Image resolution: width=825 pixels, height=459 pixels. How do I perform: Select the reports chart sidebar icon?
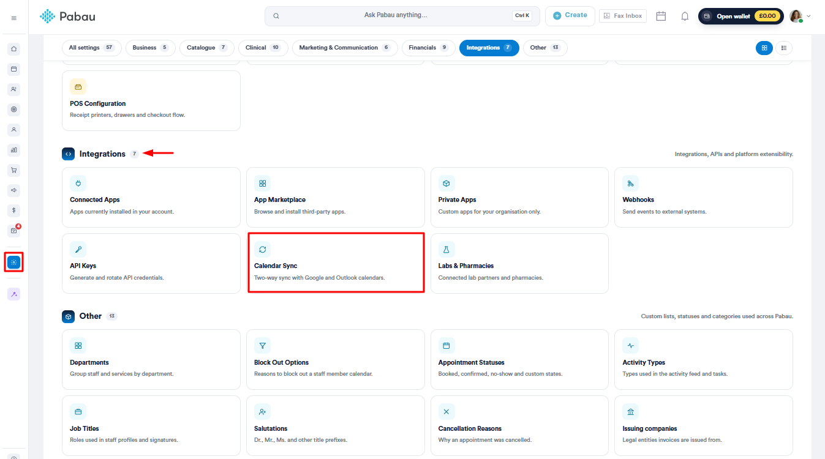14,150
